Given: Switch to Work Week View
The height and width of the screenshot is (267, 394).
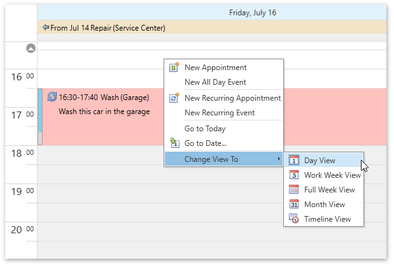Looking at the screenshot, I should click(x=323, y=175).
